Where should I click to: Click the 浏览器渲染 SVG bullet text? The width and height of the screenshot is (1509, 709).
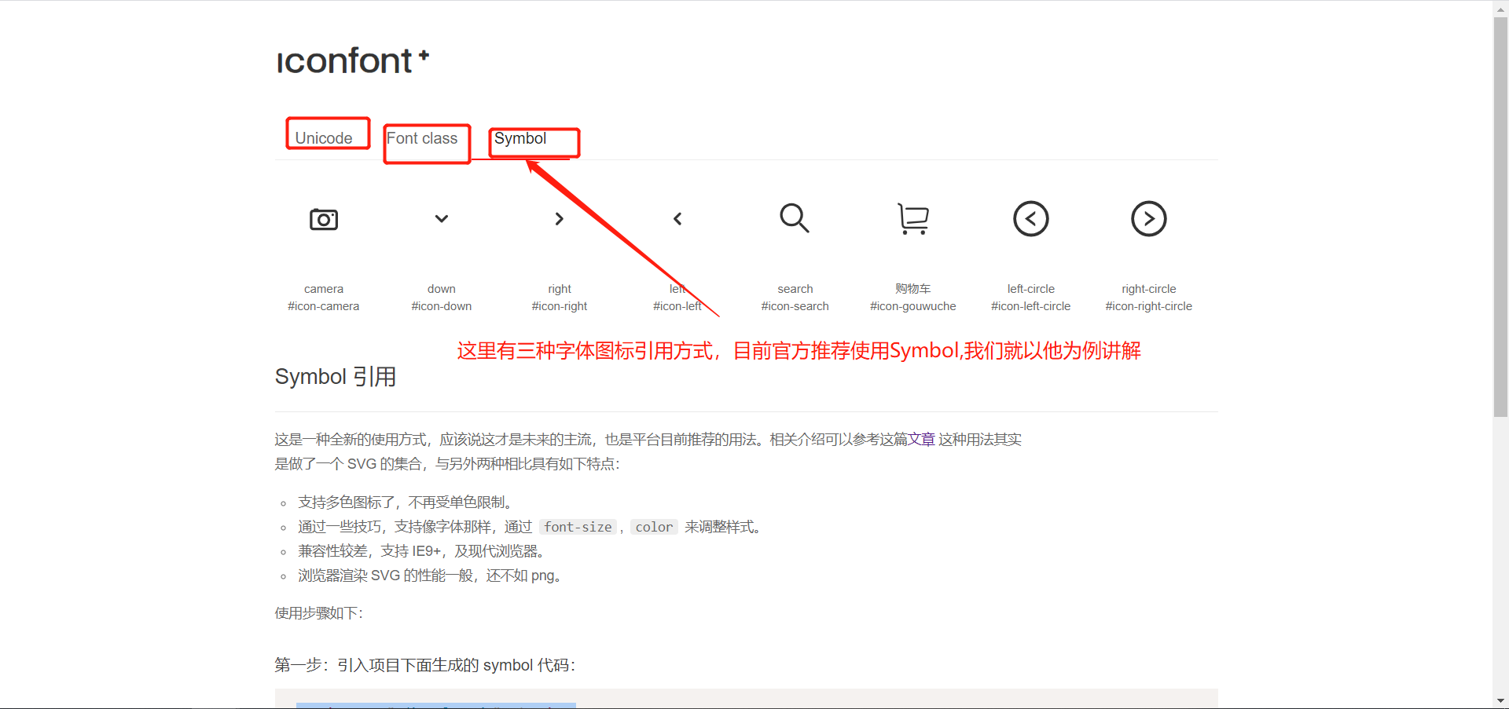tap(431, 576)
